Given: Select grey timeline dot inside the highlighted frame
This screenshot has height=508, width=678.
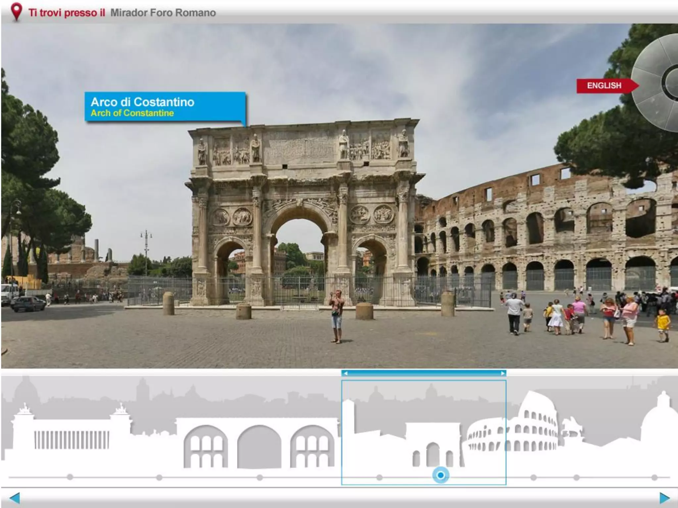Looking at the screenshot, I should pyautogui.click(x=379, y=477).
